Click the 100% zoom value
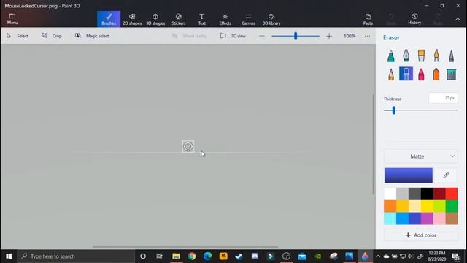 pyautogui.click(x=350, y=36)
